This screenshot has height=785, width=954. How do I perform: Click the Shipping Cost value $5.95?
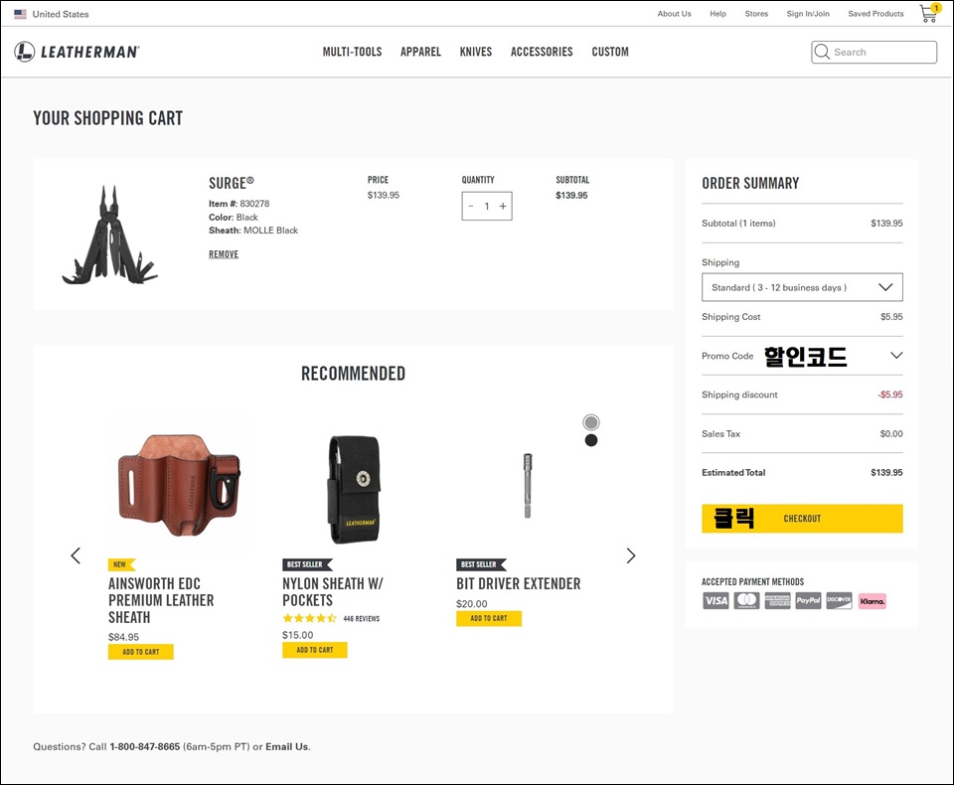[891, 316]
